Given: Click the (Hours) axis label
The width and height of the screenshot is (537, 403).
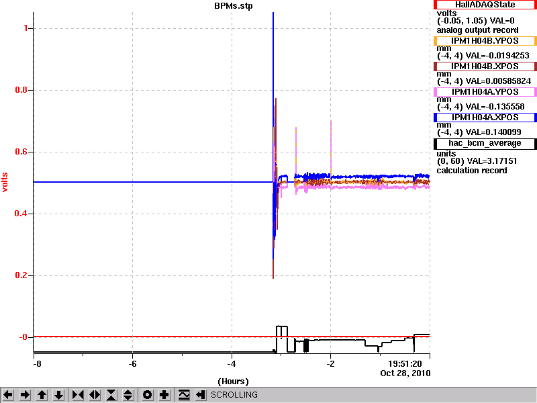Looking at the screenshot, I should click(x=233, y=382).
